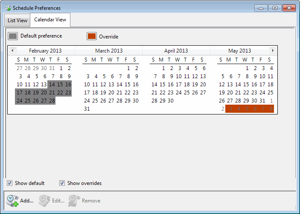The height and width of the screenshot is (214, 300).
Task: Select March 31 in the calendar
Action: (87, 109)
